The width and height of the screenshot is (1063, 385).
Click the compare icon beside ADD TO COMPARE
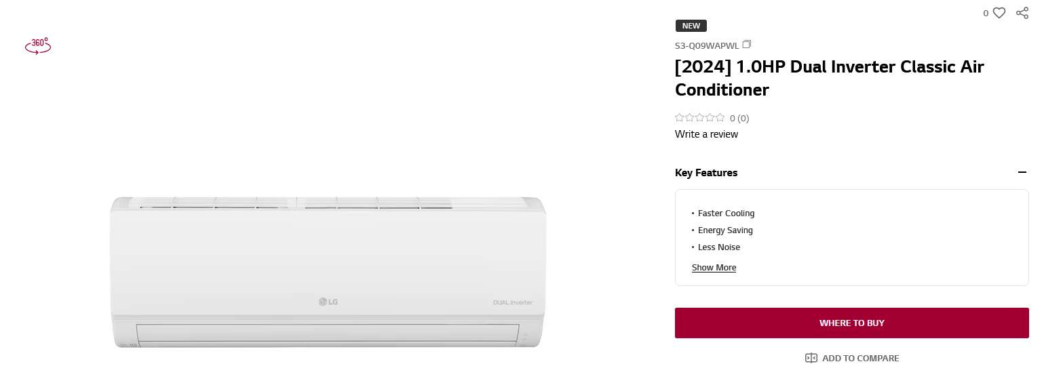(x=811, y=358)
